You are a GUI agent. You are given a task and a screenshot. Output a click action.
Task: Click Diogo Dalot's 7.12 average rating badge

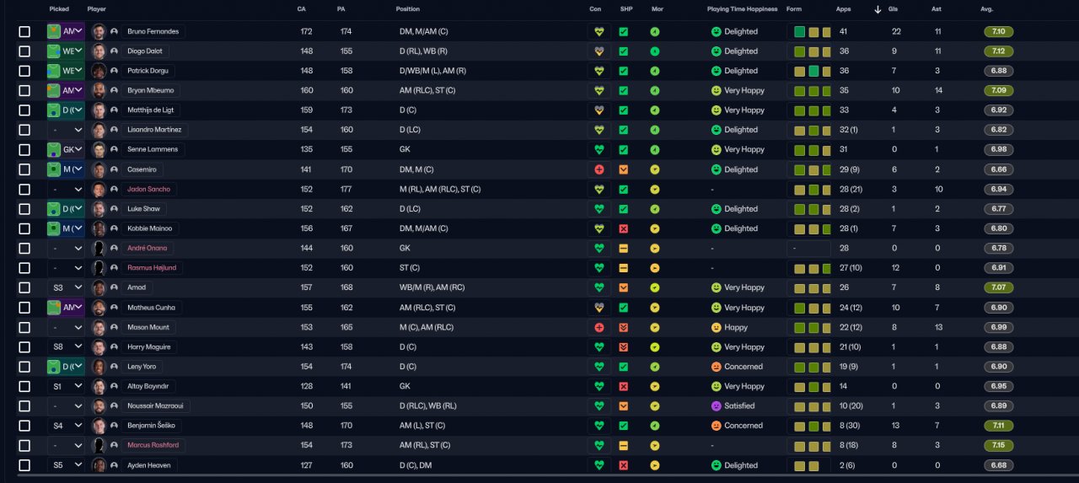point(999,51)
